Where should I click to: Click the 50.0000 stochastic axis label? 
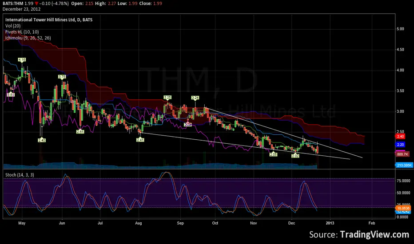click(x=403, y=193)
